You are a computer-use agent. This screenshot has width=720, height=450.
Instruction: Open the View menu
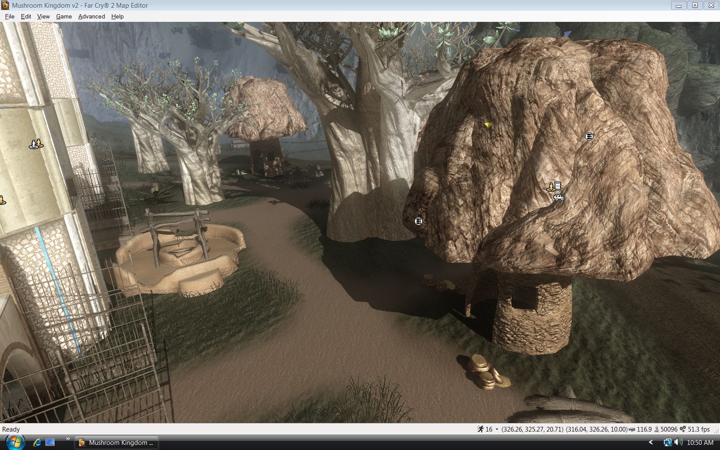[43, 16]
